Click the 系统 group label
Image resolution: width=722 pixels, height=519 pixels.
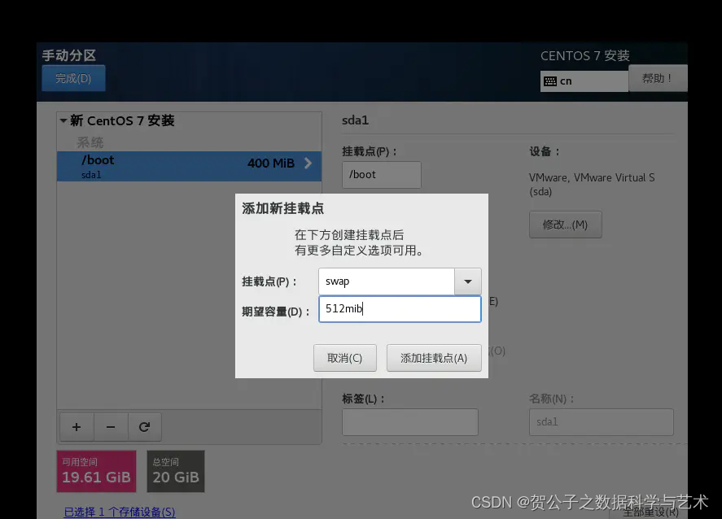(x=90, y=142)
